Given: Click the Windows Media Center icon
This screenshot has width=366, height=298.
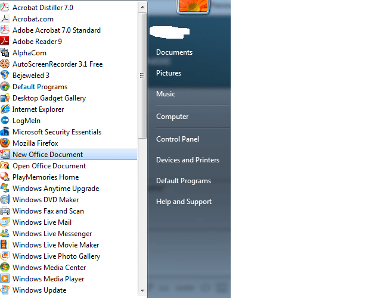Looking at the screenshot, I should [5, 267].
